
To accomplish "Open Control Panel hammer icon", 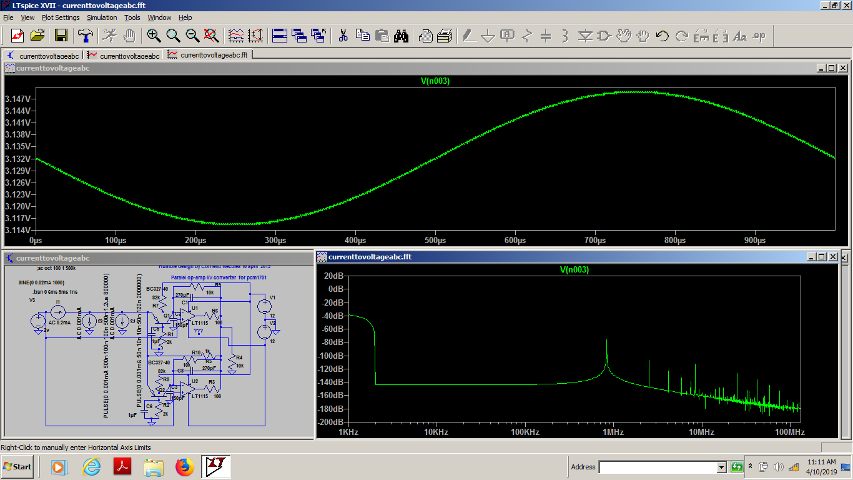I will [86, 36].
